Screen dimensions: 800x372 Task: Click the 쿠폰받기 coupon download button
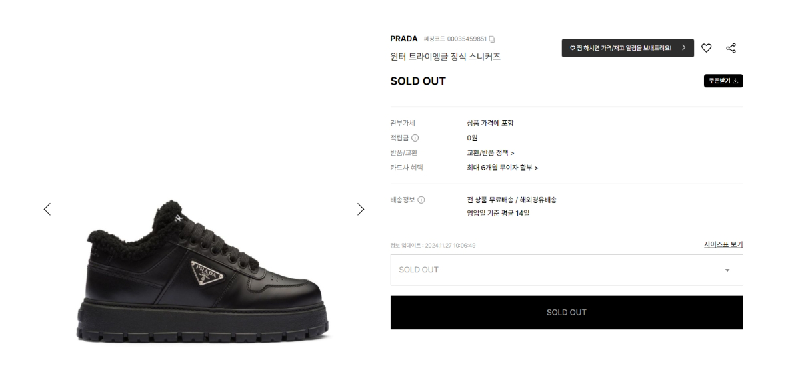click(x=723, y=81)
